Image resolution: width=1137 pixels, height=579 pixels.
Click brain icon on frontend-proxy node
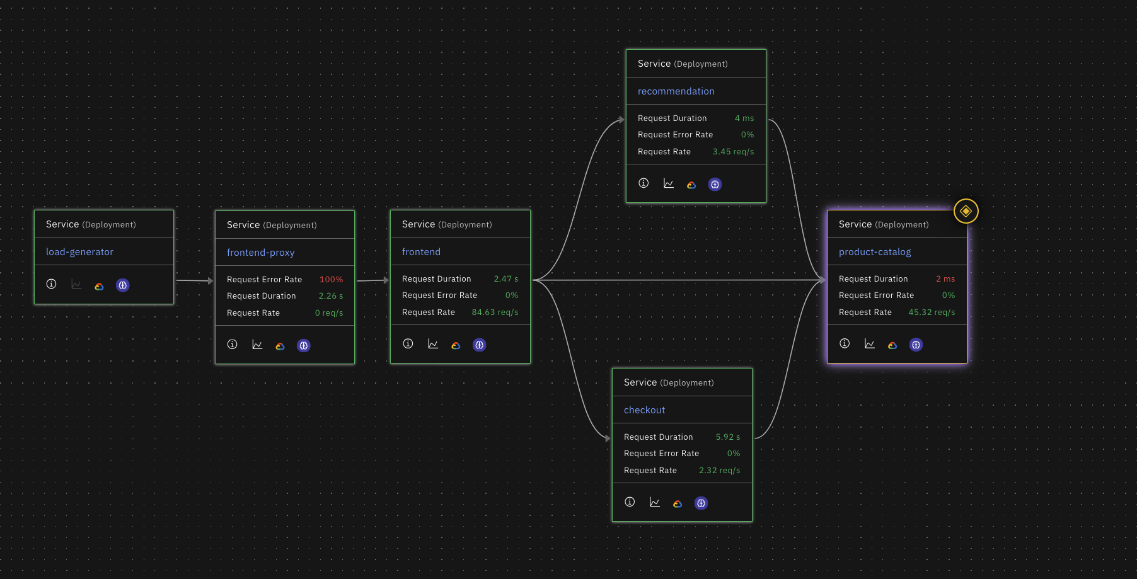tap(304, 345)
